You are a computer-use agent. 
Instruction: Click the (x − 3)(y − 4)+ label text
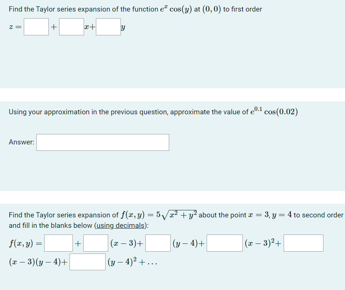(37, 261)
